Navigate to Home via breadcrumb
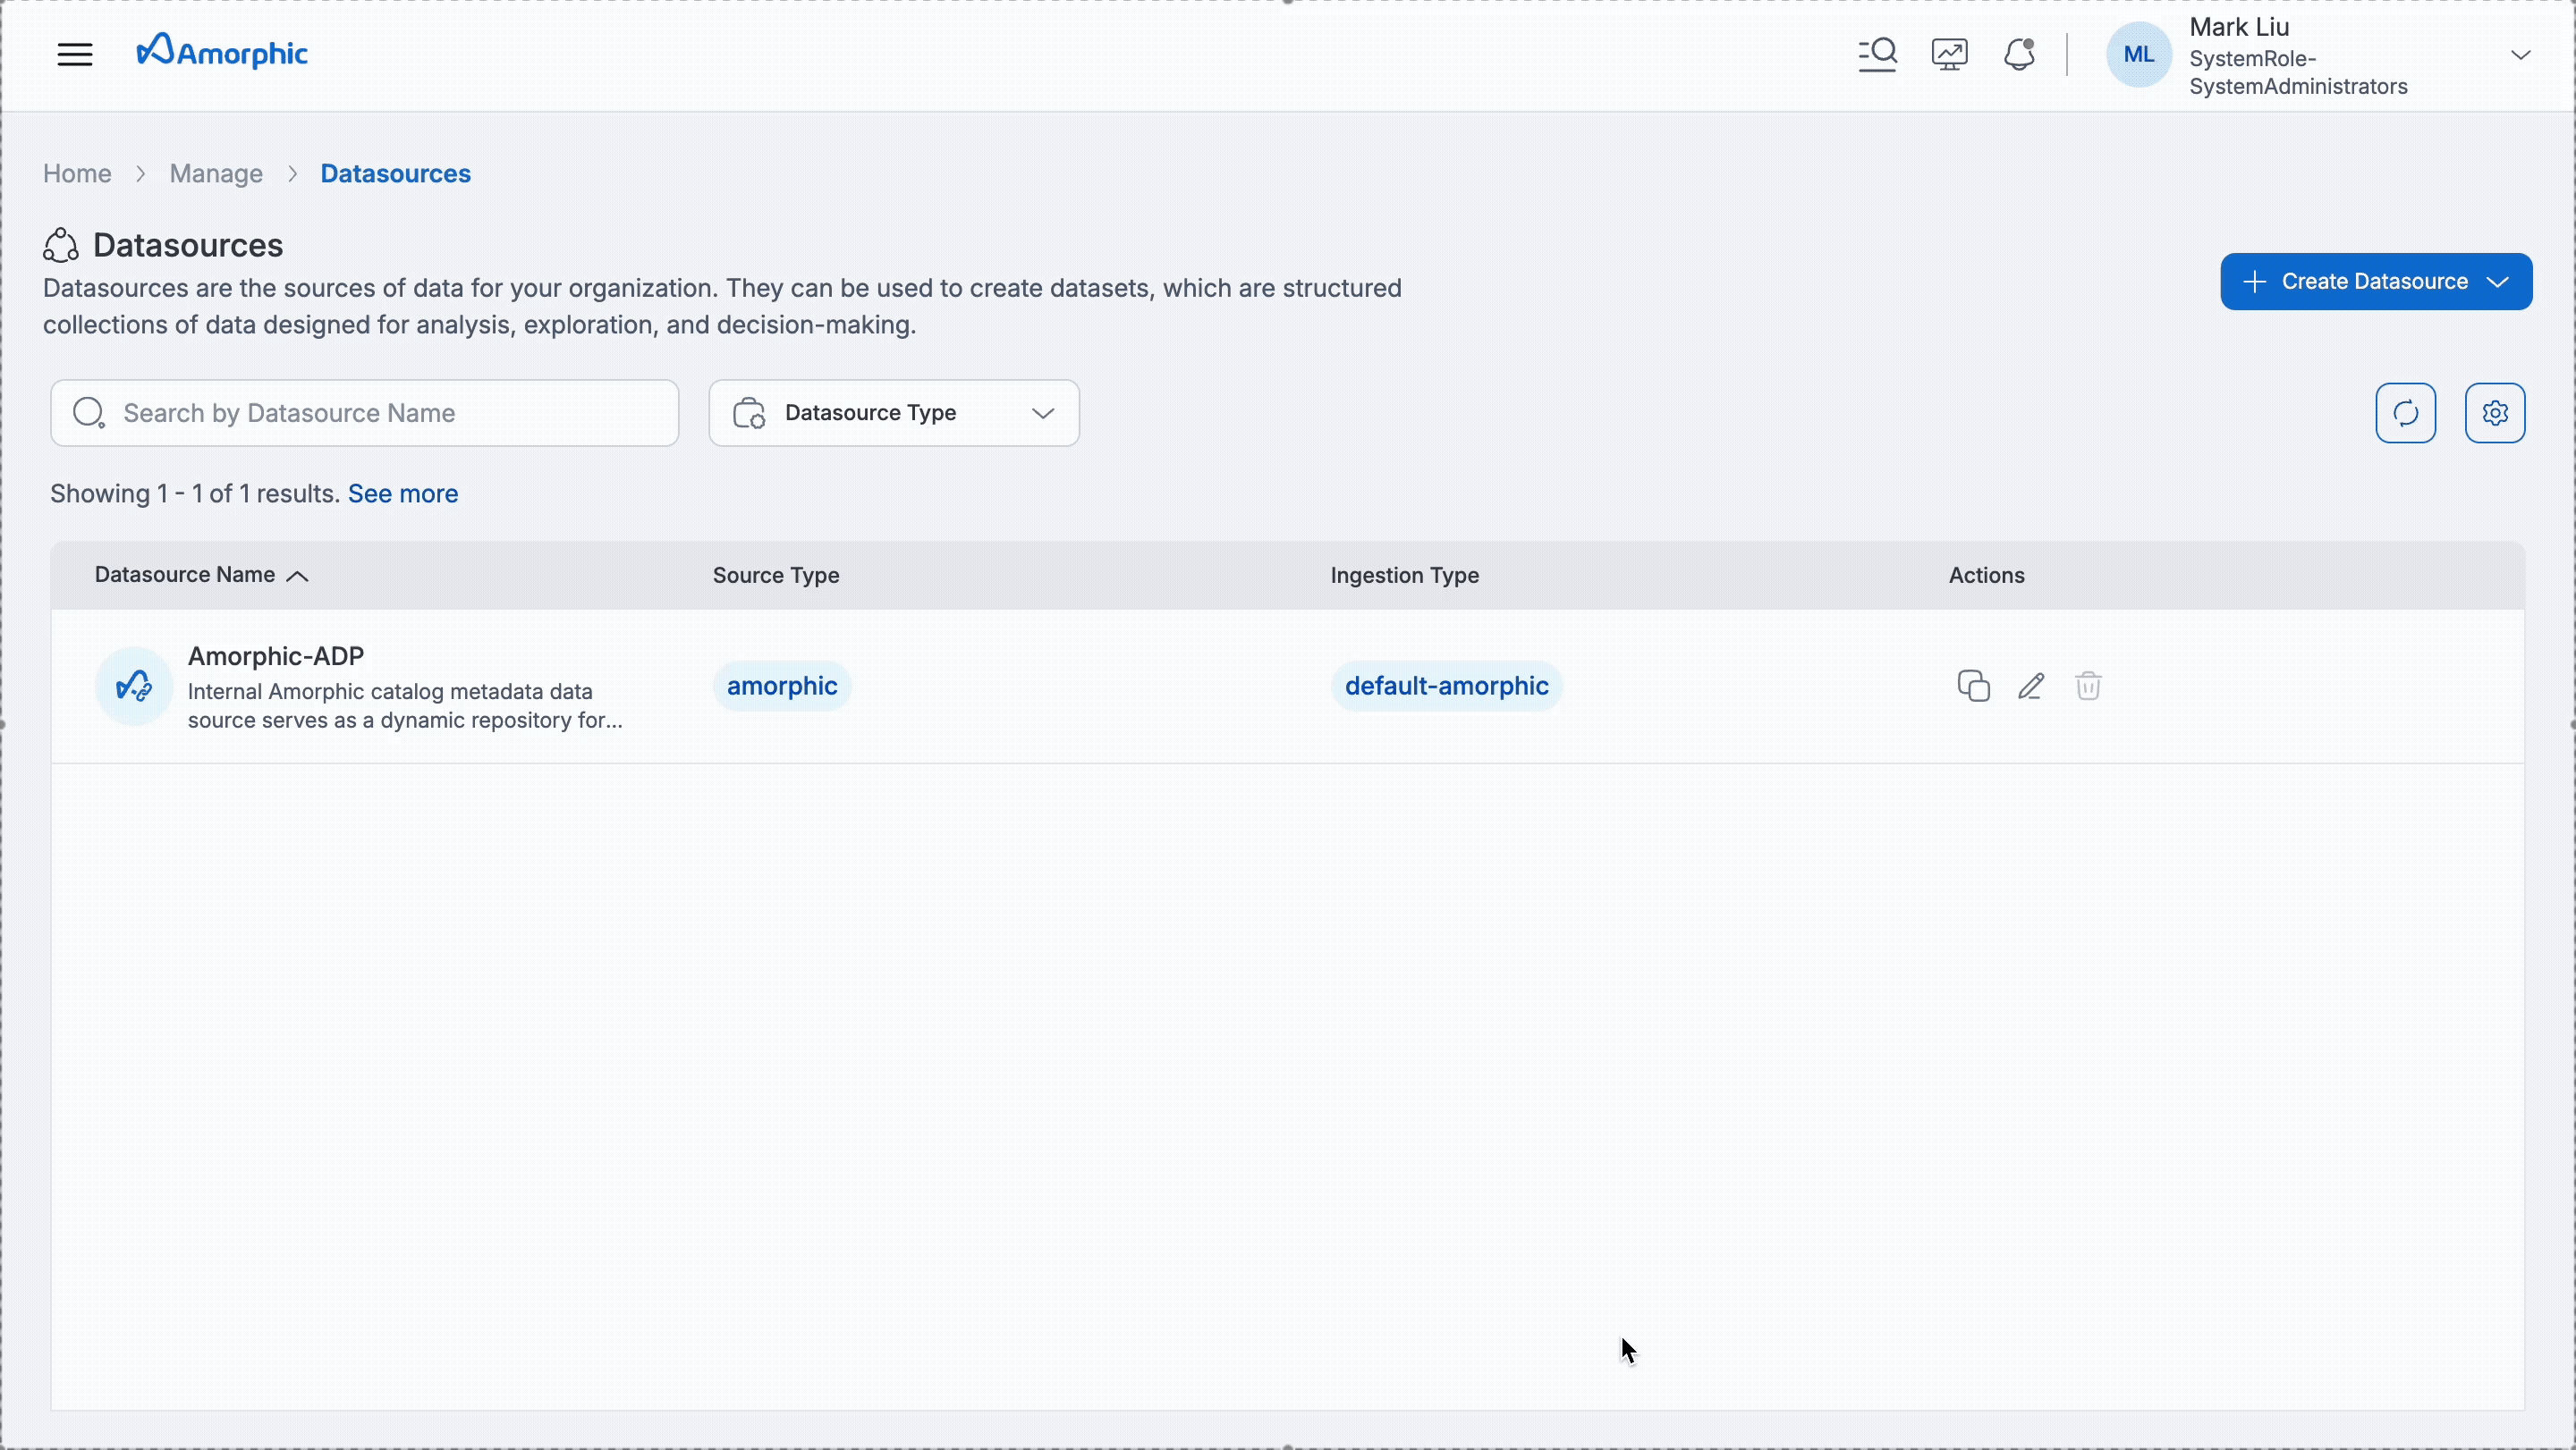The image size is (2576, 1450). coord(76,173)
